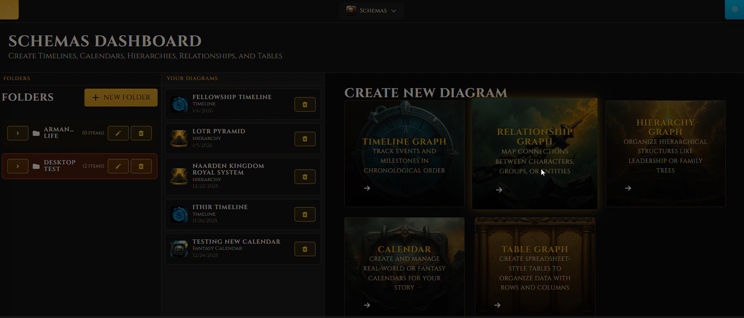Click pencil icon for Arman Life folder
Image resolution: width=744 pixels, height=318 pixels.
(118, 133)
